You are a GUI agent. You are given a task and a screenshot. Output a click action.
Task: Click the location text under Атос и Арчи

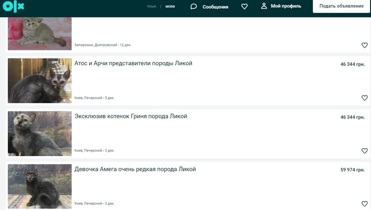[94, 97]
